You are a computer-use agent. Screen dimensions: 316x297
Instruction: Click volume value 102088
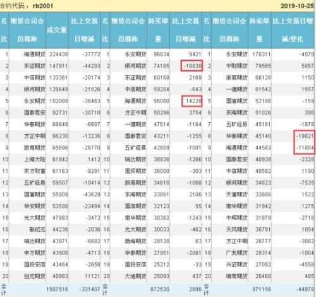click(59, 101)
